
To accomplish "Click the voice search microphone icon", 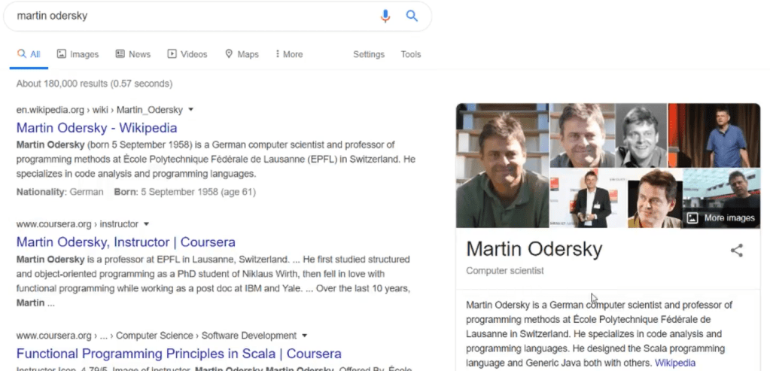I will click(385, 17).
